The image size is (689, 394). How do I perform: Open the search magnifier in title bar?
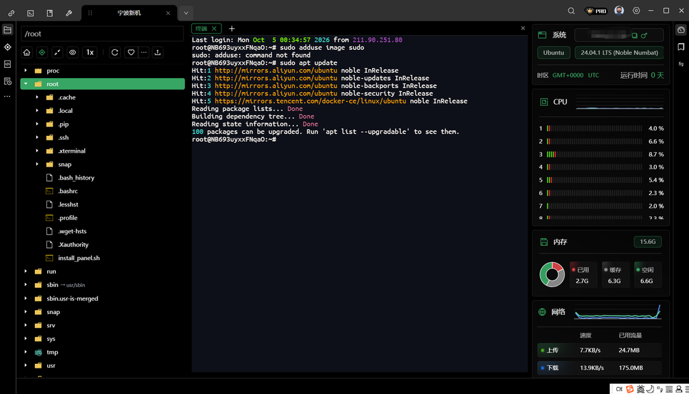571,11
